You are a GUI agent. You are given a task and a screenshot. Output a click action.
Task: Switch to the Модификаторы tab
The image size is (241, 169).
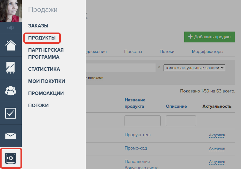(207, 52)
